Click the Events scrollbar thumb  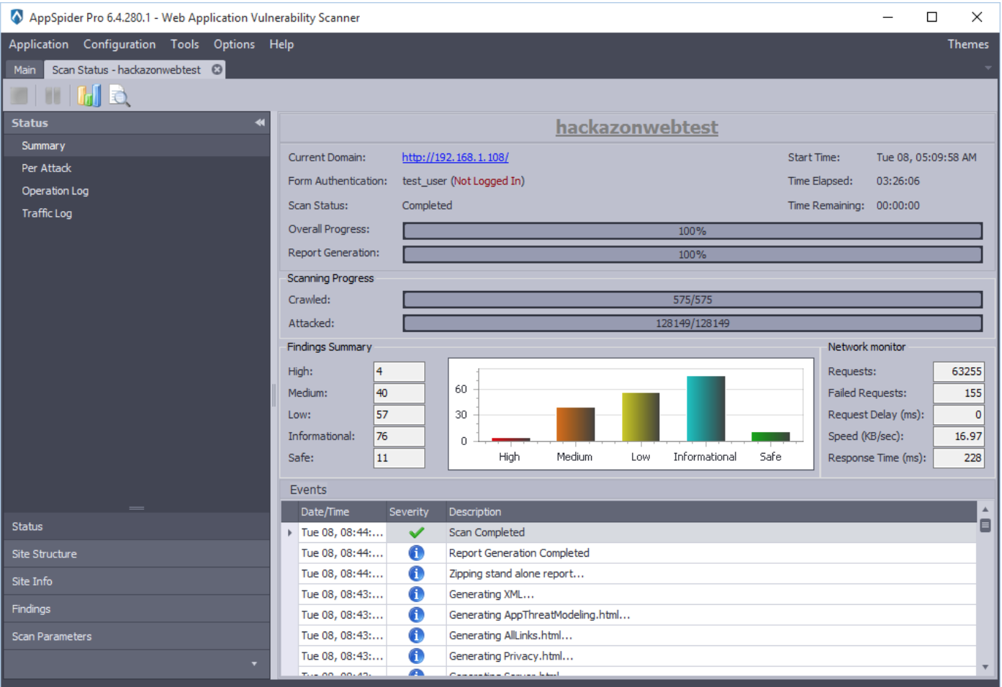tap(985, 526)
